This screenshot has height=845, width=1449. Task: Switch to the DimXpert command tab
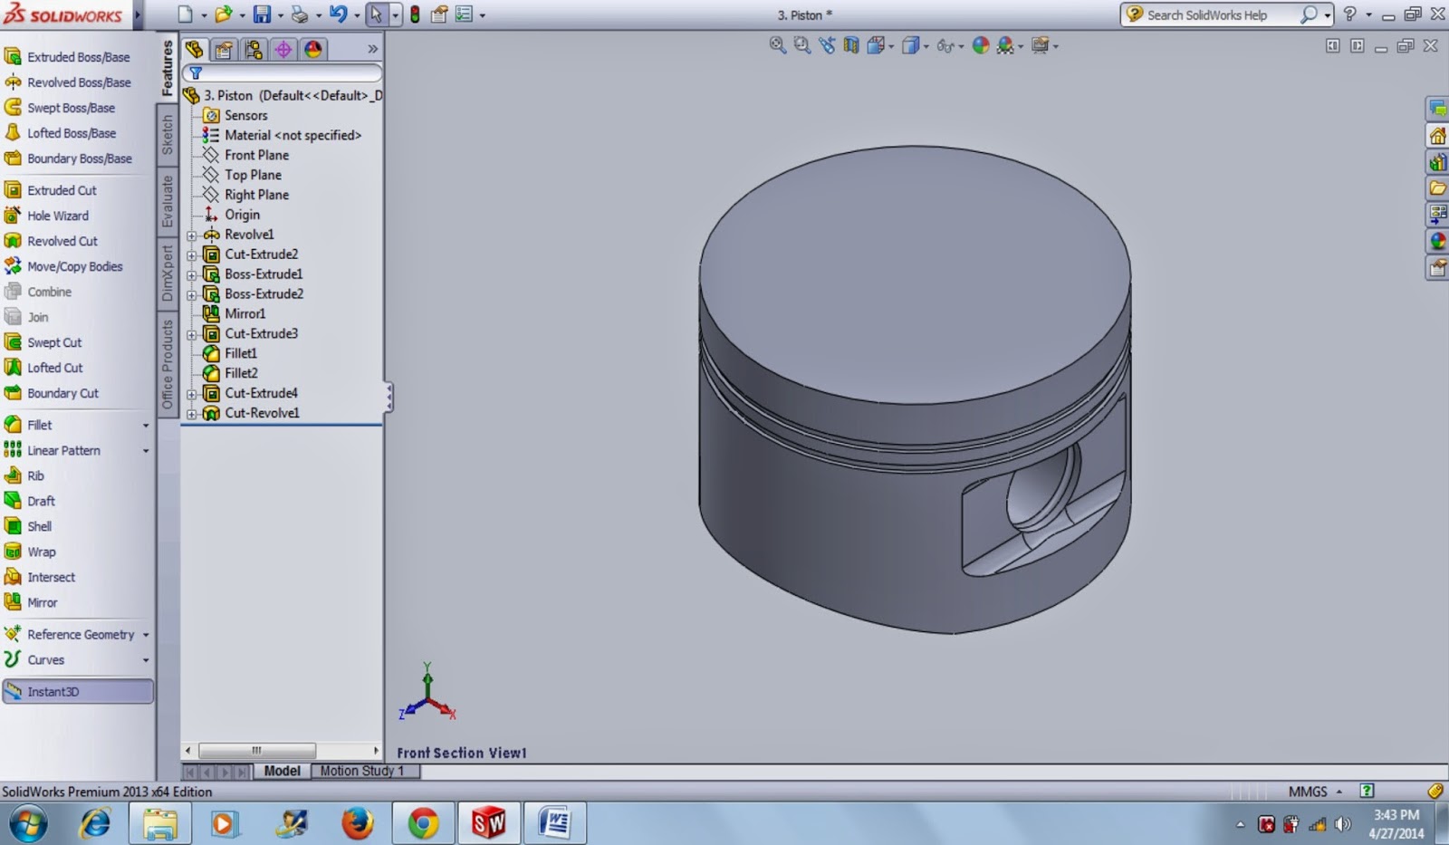point(168,273)
